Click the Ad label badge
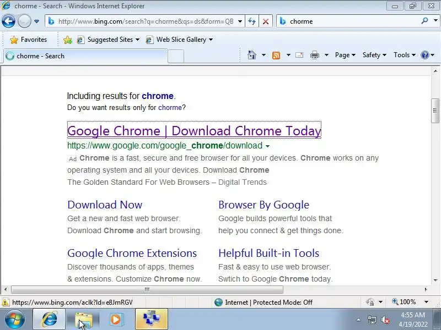The image size is (441, 330). coord(73,159)
